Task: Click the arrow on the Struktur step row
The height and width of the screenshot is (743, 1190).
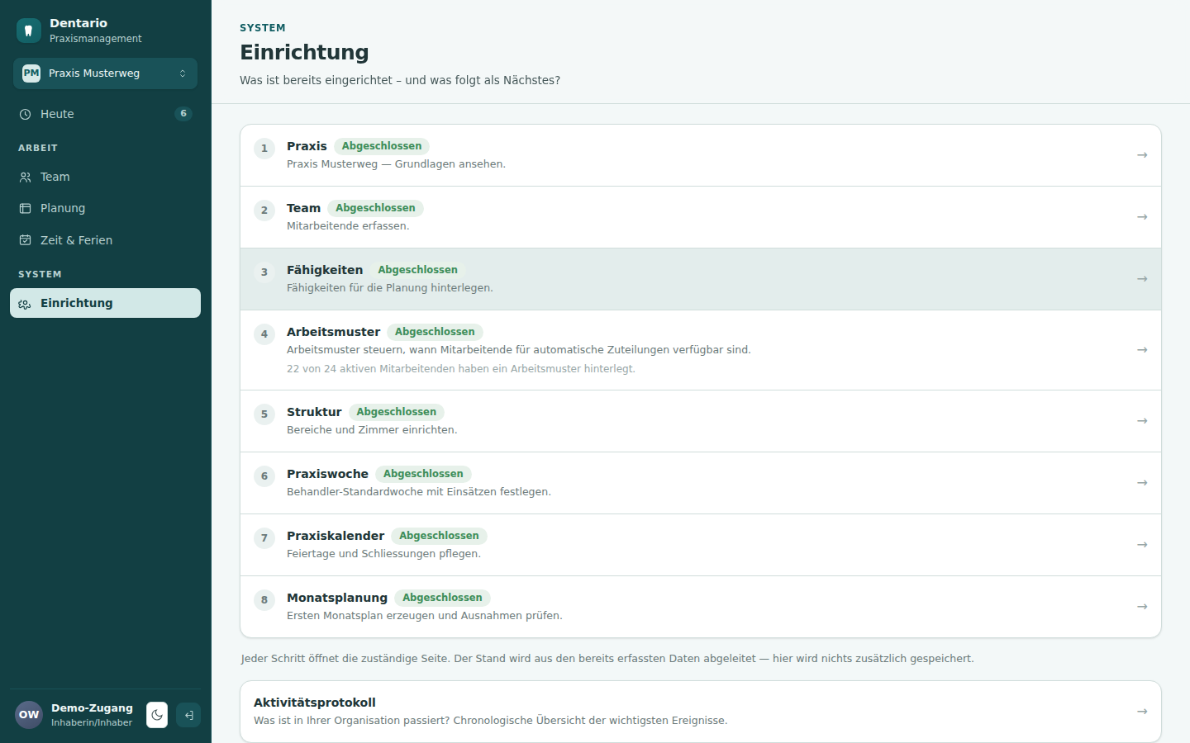Action: pyautogui.click(x=1142, y=421)
